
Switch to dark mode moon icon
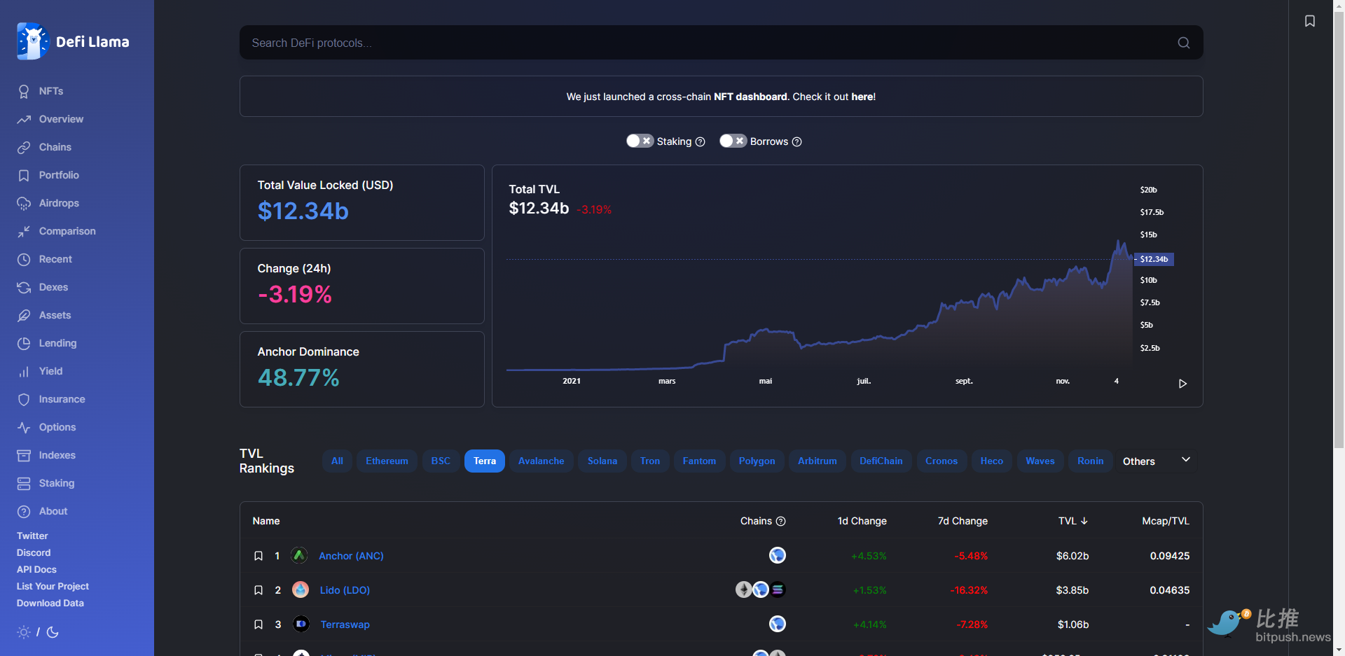[x=53, y=632]
